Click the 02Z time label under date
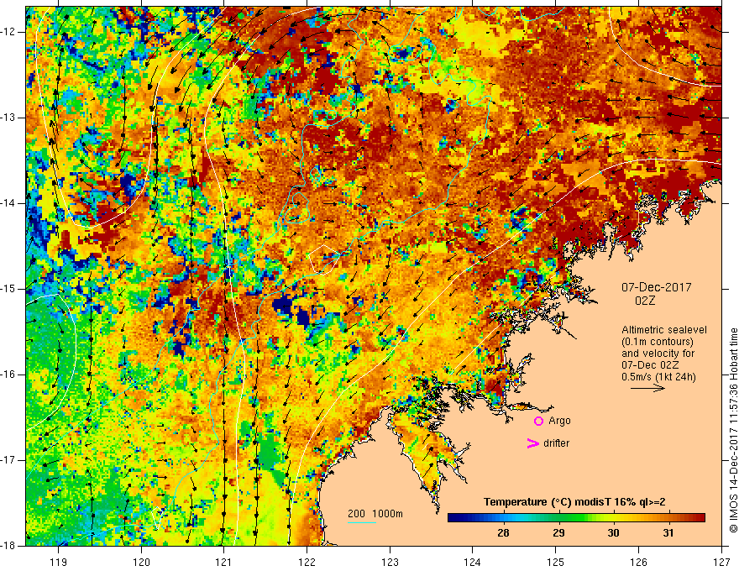 pos(645,301)
